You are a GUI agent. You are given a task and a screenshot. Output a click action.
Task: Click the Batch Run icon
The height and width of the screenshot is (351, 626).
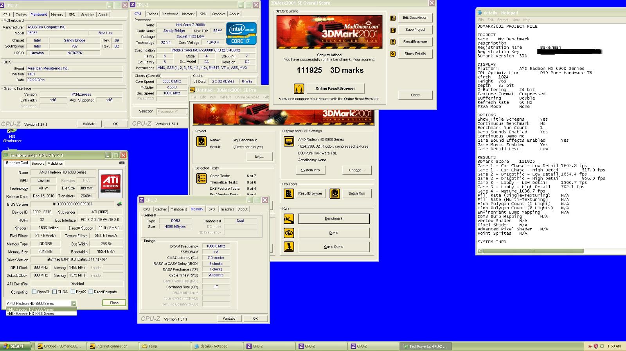pos(335,194)
